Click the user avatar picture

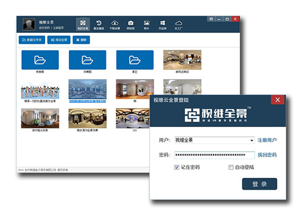[x=29, y=24]
